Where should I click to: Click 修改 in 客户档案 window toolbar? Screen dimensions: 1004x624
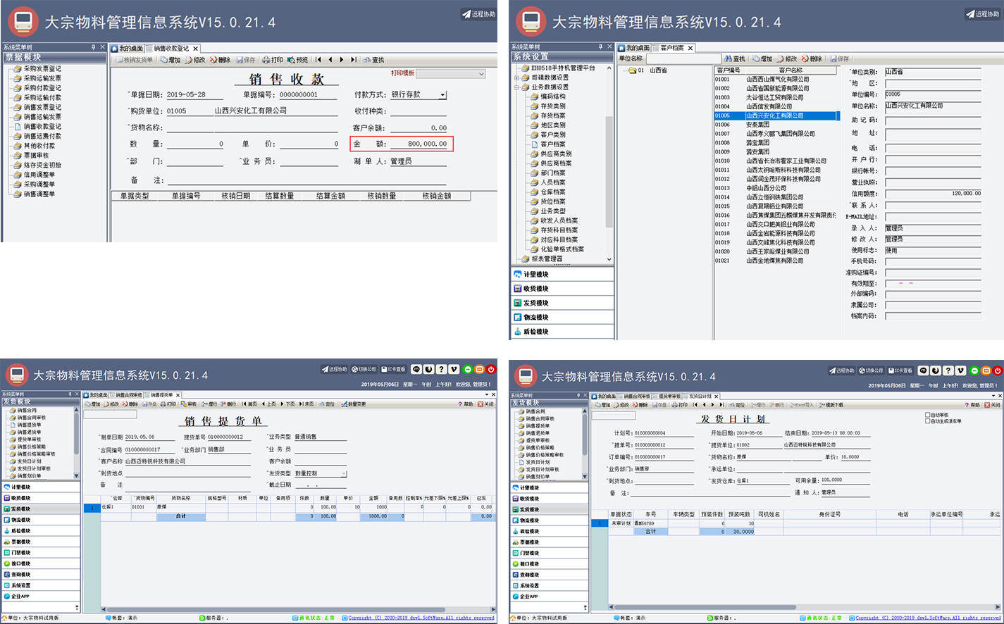tap(786, 58)
